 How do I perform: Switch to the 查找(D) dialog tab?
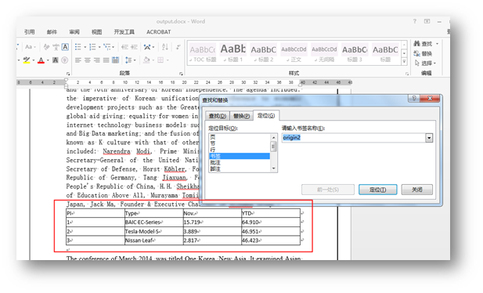click(218, 116)
